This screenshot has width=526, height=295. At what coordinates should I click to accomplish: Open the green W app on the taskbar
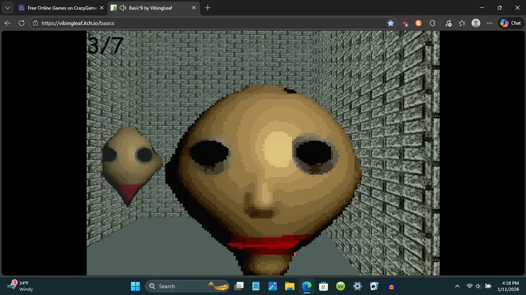tap(341, 286)
